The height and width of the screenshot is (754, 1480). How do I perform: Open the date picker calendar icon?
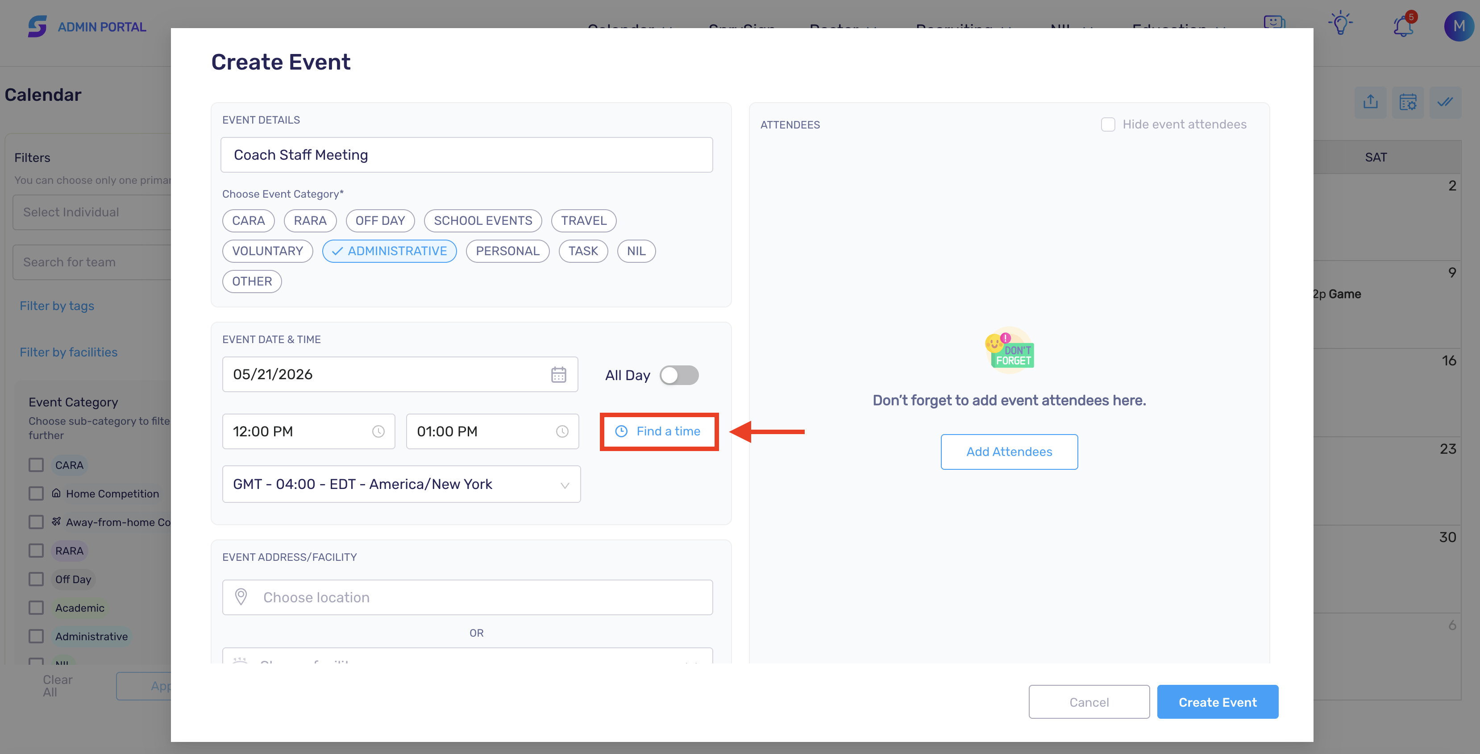(558, 374)
